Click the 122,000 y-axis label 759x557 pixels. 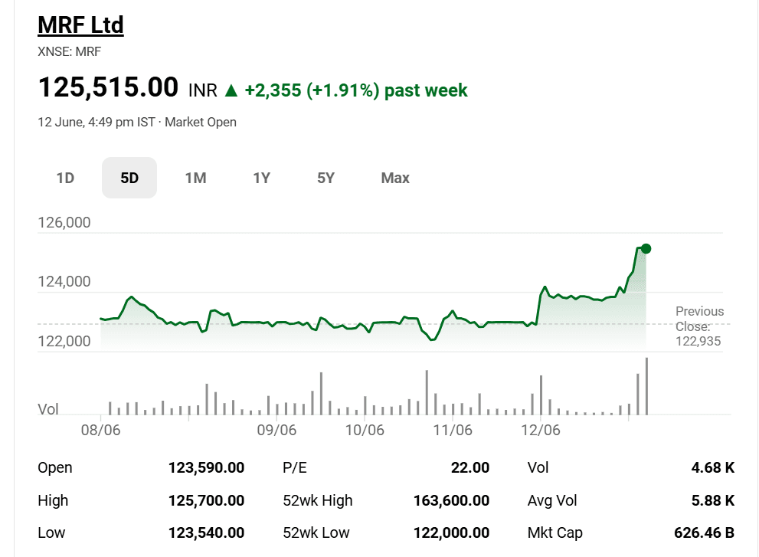(64, 342)
